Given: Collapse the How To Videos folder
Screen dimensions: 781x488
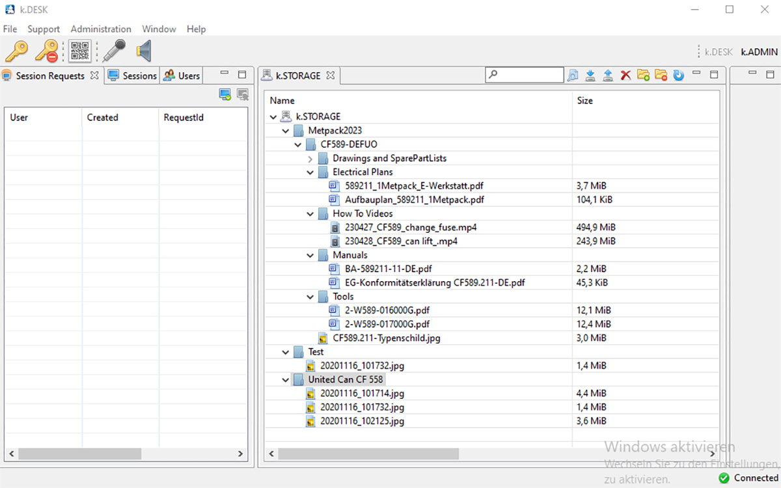Looking at the screenshot, I should 310,214.
